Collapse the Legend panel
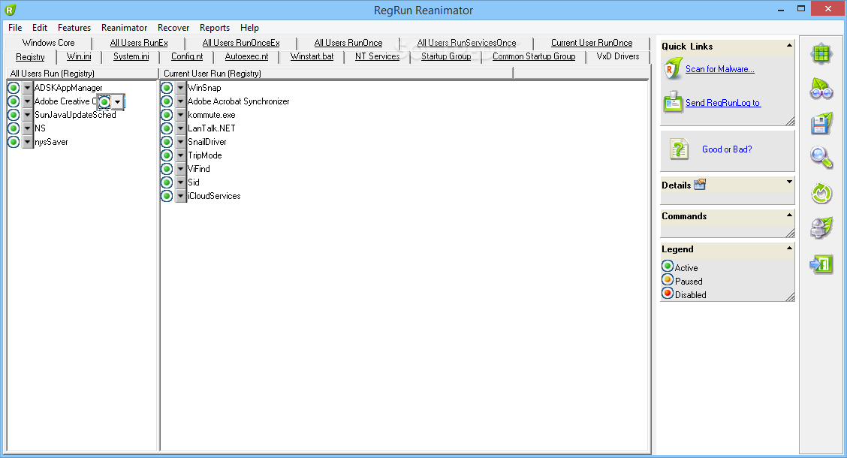This screenshot has height=458, width=847. click(789, 248)
